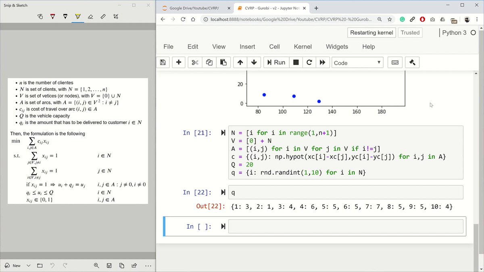The height and width of the screenshot is (272, 484).
Task: Select the image crop tool
Action: [x=116, y=17]
